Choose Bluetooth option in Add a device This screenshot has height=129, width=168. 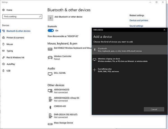(x=130, y=50)
